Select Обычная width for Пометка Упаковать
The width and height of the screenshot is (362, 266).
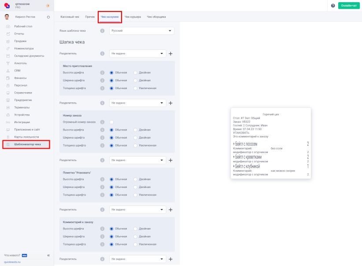(111, 187)
